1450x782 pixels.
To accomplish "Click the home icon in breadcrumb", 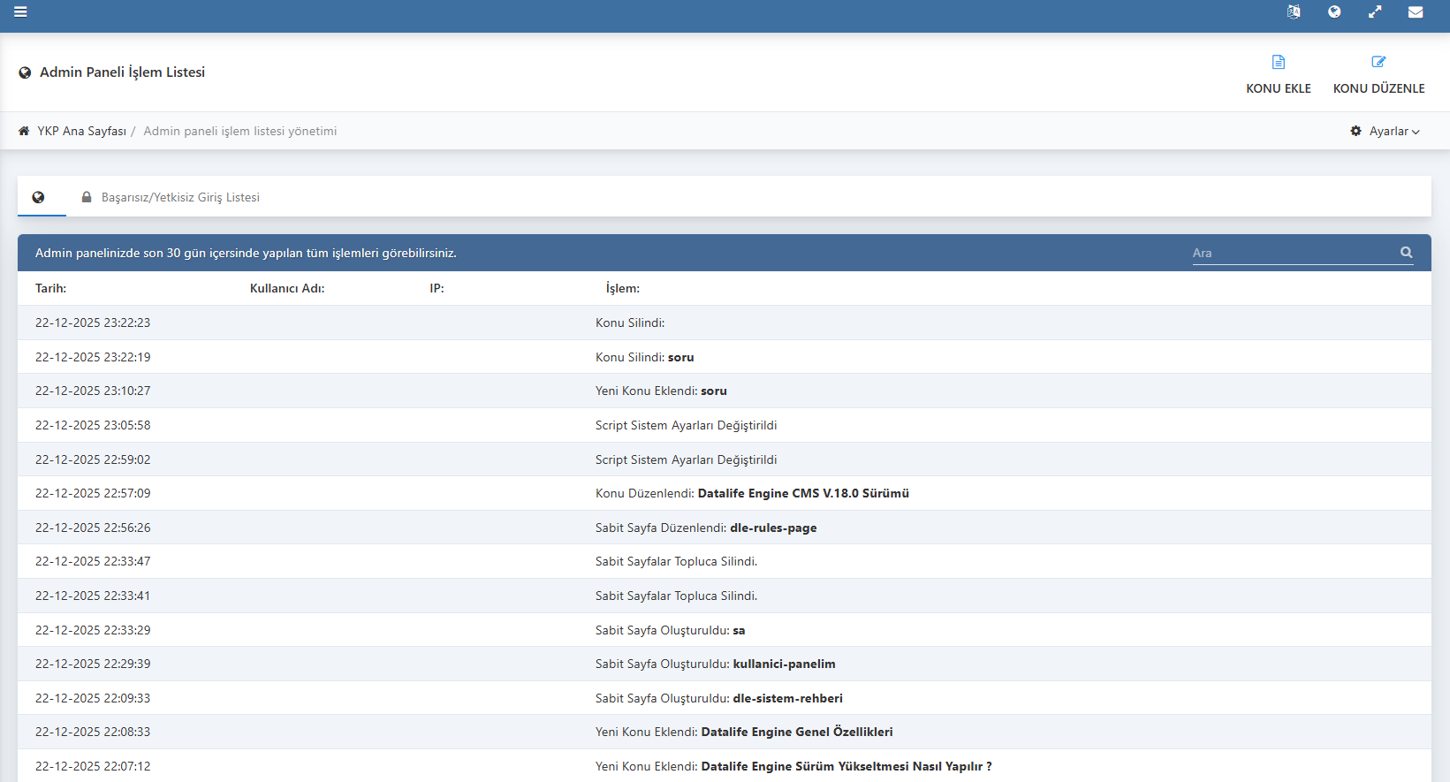I will click(24, 132).
